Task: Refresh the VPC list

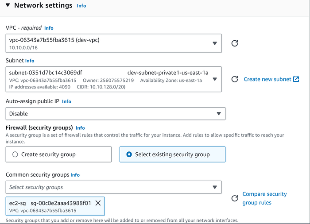Action: pos(235,43)
